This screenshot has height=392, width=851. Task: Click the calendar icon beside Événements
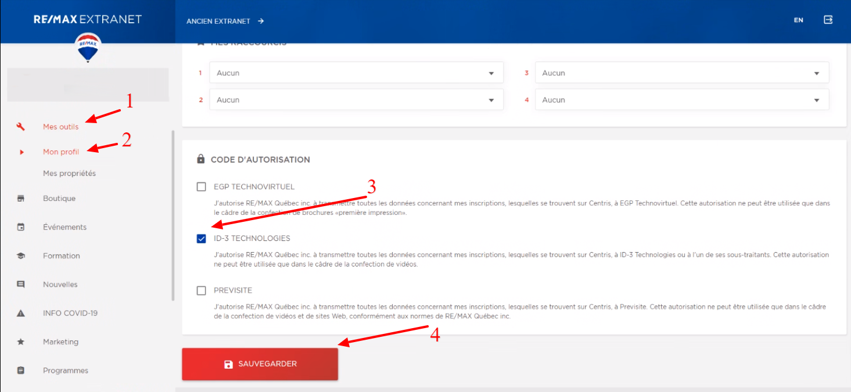click(x=21, y=227)
